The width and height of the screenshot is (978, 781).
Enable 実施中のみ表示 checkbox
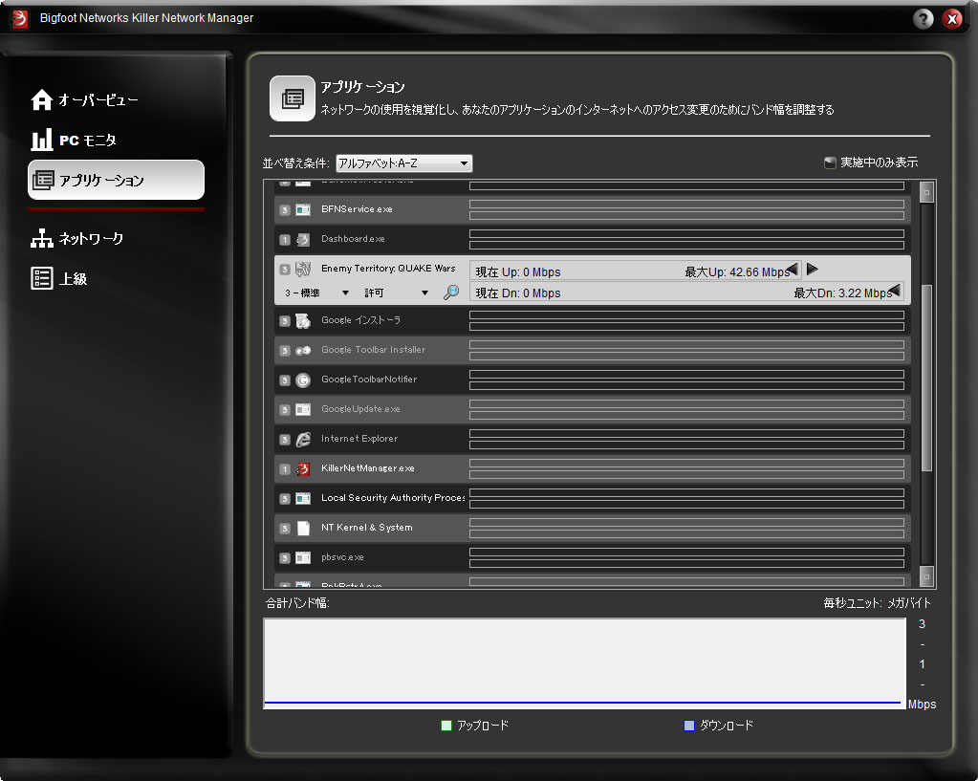click(830, 163)
